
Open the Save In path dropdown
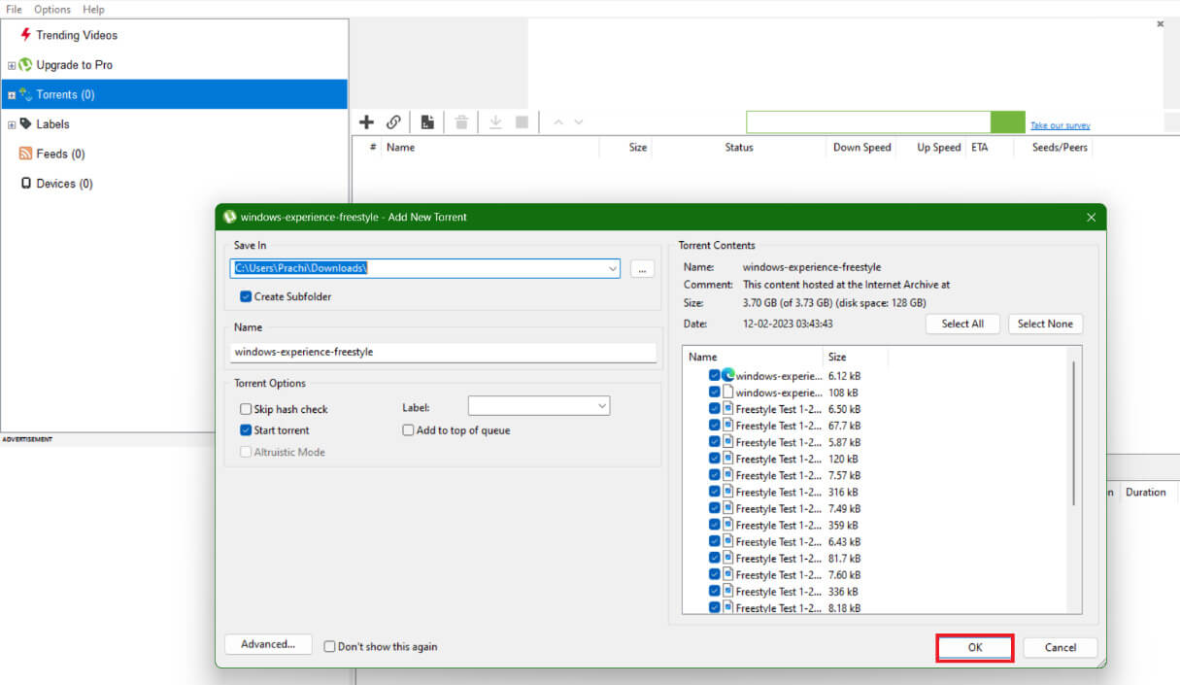pyautogui.click(x=612, y=268)
